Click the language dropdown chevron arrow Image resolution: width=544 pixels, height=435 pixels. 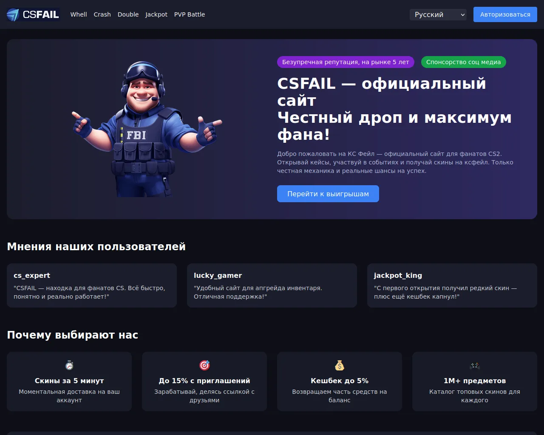coord(462,15)
